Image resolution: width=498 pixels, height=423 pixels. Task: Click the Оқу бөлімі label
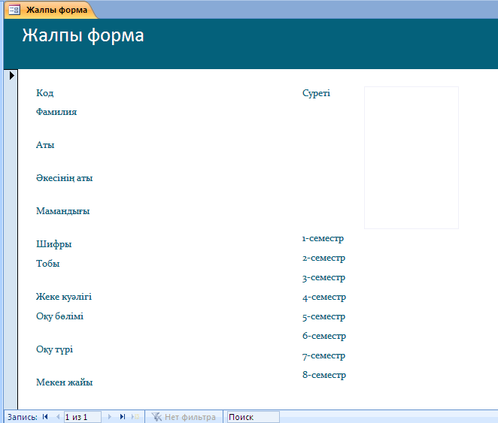point(59,316)
